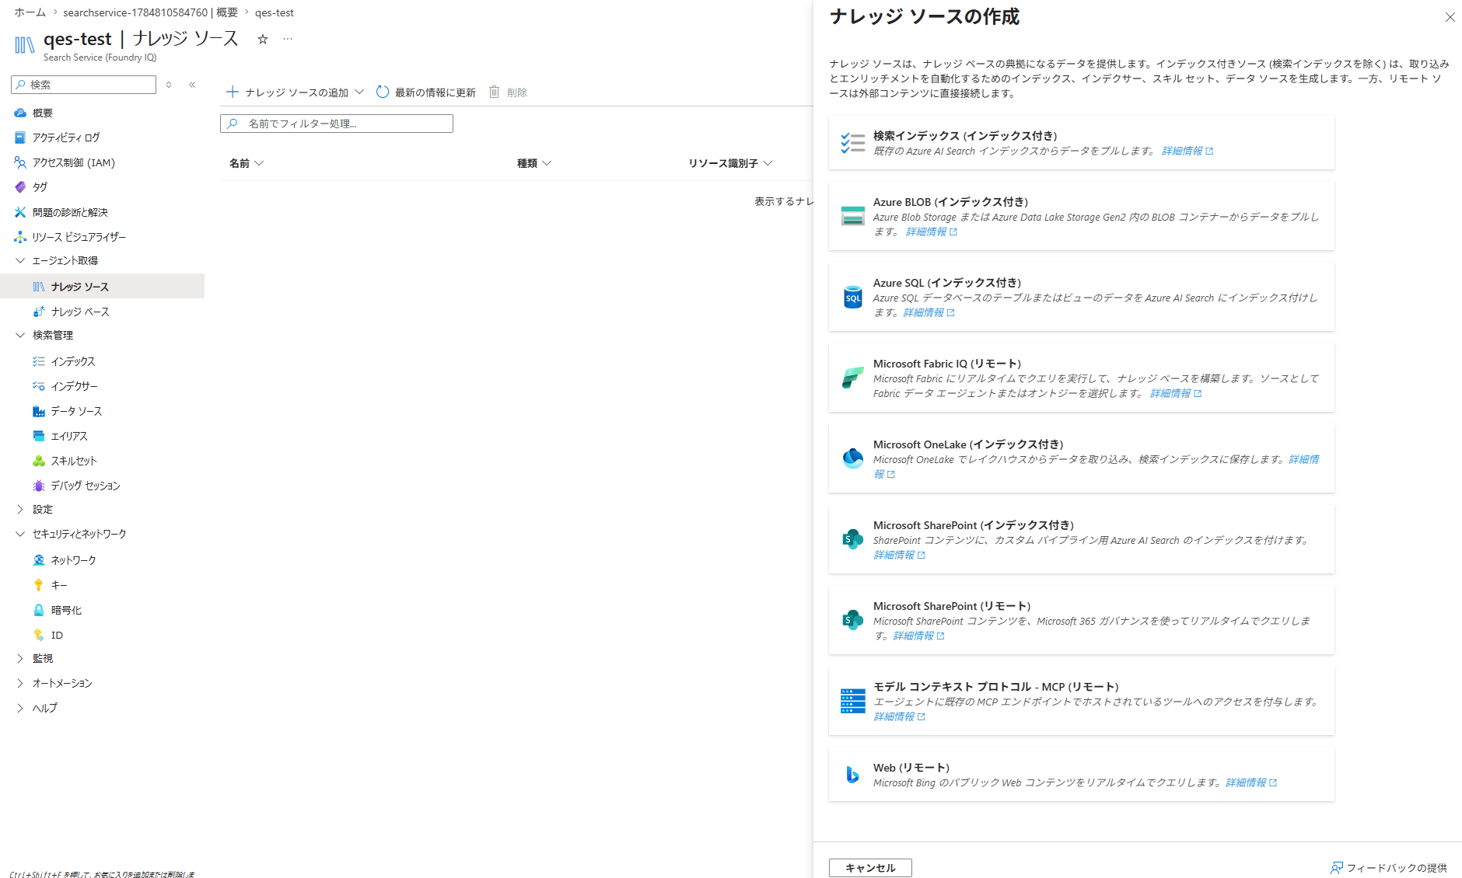Select Microsoft Fabric IQ (リモート) card icon

[852, 378]
